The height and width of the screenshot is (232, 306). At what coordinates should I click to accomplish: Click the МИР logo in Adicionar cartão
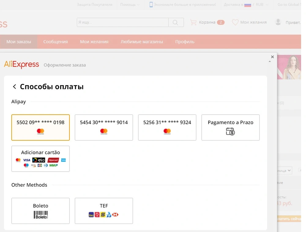54,165
